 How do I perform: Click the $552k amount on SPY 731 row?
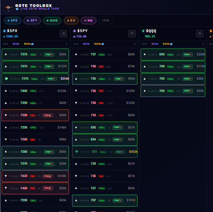tap(133, 152)
